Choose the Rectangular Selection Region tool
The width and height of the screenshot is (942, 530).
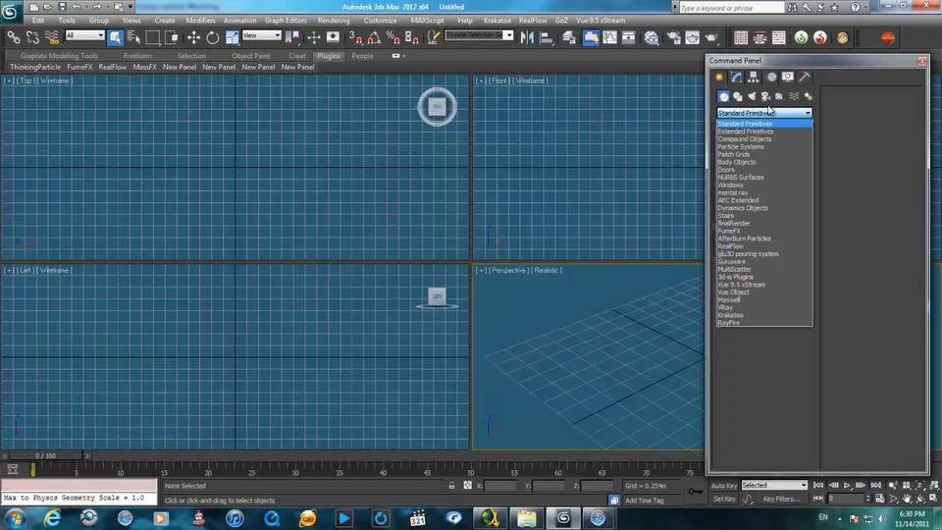tap(153, 38)
